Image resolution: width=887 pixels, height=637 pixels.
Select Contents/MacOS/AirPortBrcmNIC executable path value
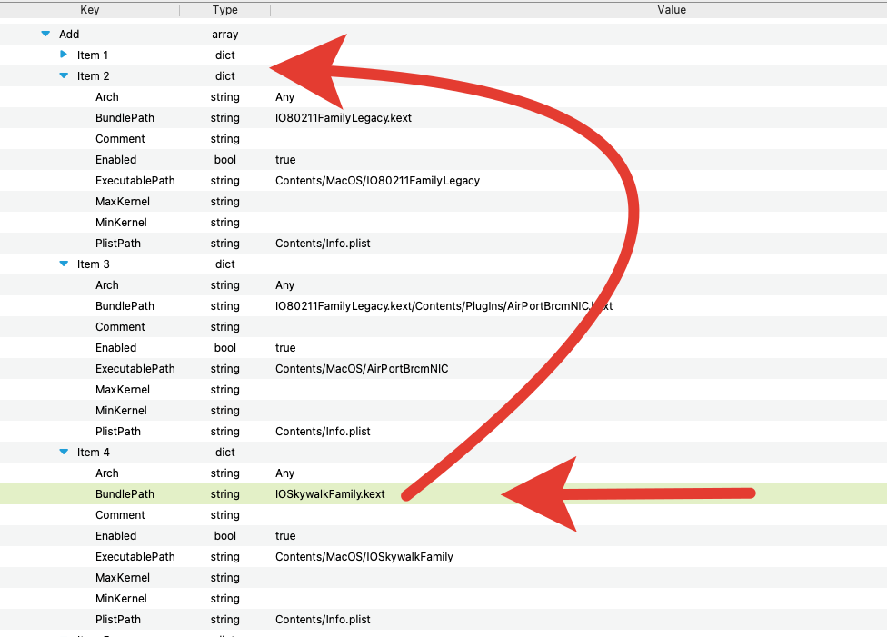(362, 369)
